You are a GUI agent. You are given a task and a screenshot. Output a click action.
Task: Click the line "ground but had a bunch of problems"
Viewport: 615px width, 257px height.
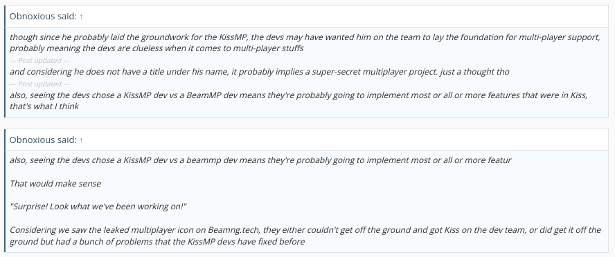pyautogui.click(x=157, y=241)
